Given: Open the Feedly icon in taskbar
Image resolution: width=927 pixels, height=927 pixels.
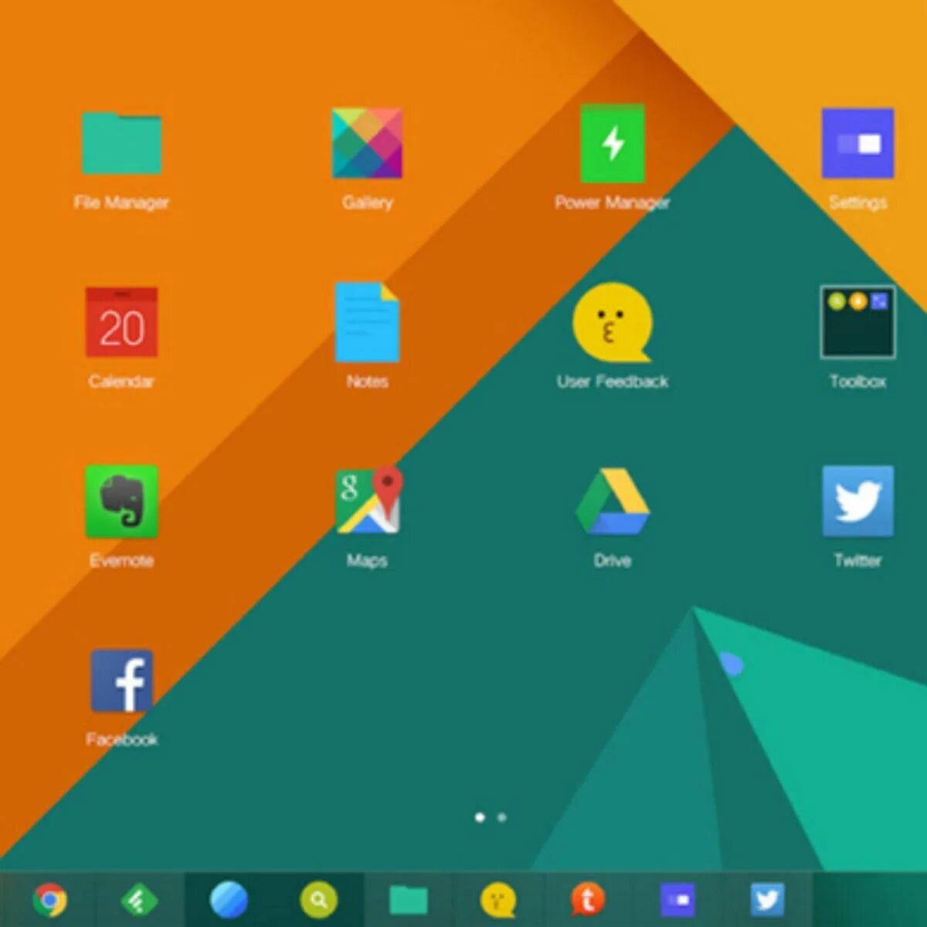Looking at the screenshot, I should 140,900.
